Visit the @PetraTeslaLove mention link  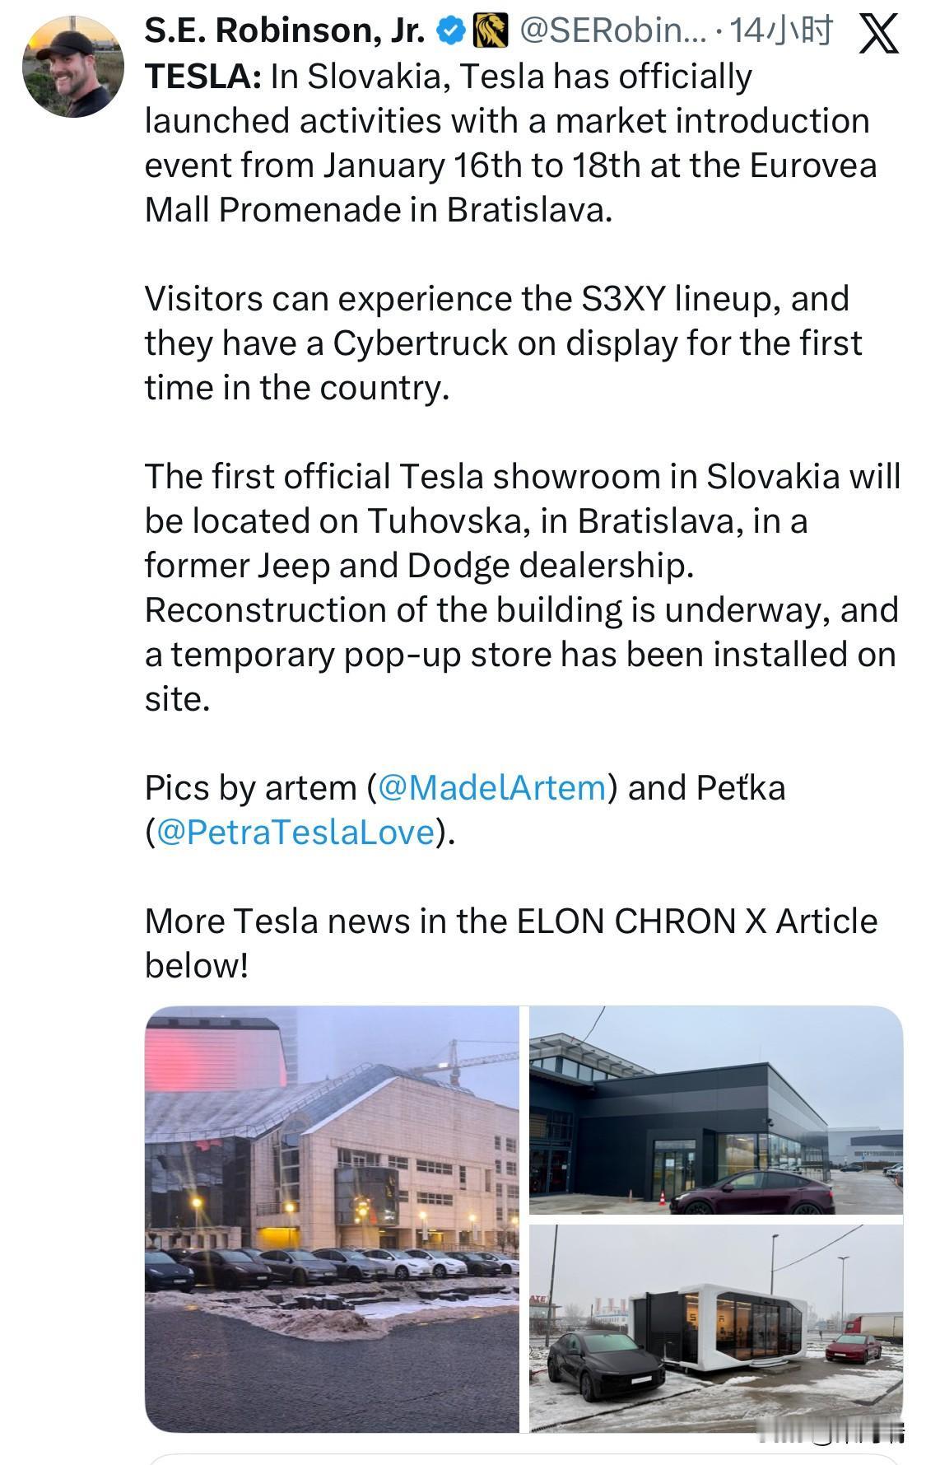point(295,832)
